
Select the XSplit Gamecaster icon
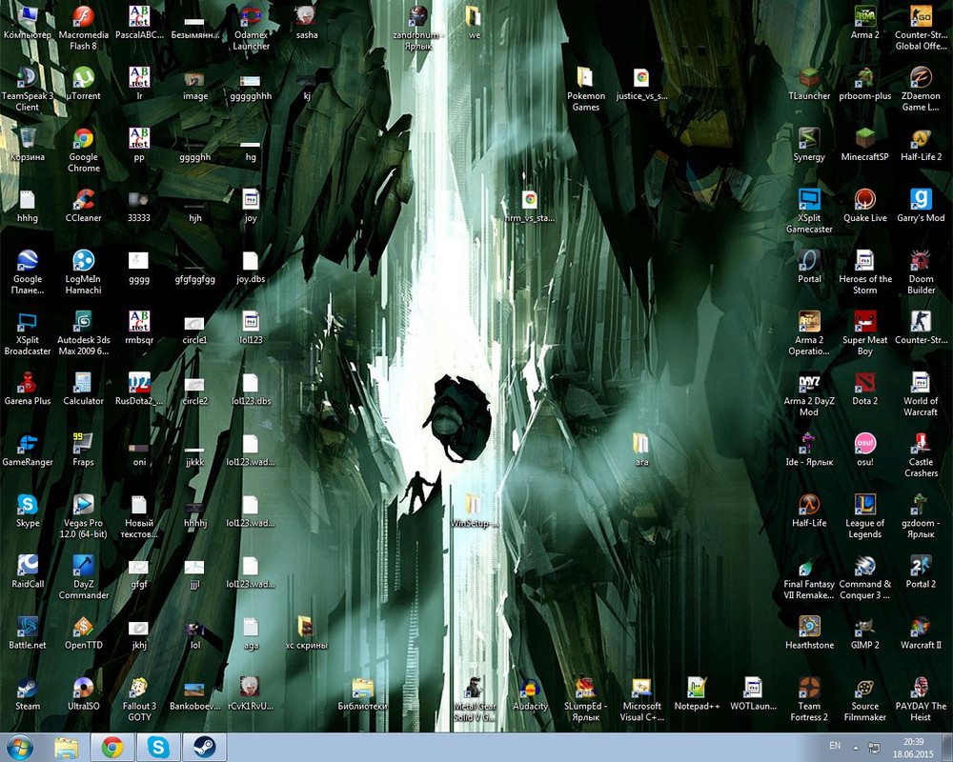(809, 211)
